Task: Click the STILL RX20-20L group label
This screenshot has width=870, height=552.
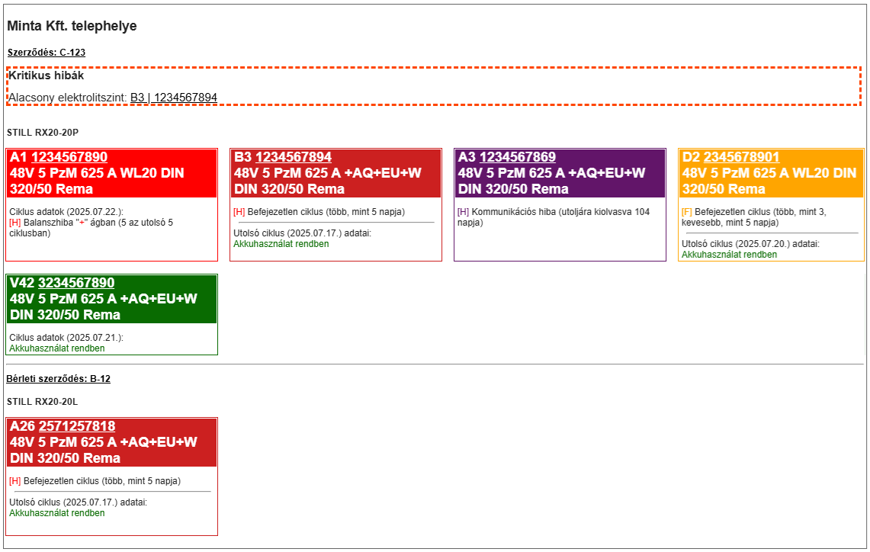Action: pyautogui.click(x=43, y=401)
